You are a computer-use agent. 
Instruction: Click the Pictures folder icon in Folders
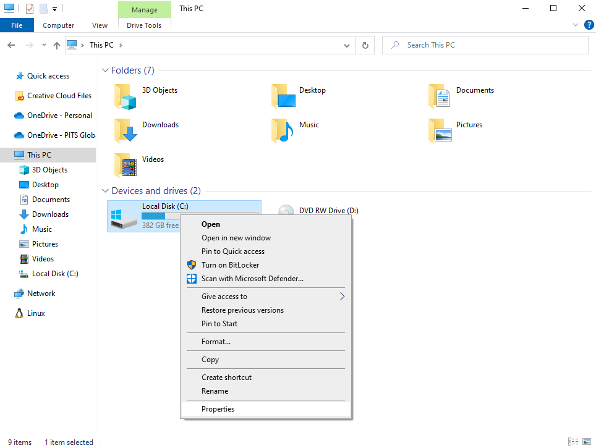coord(440,131)
